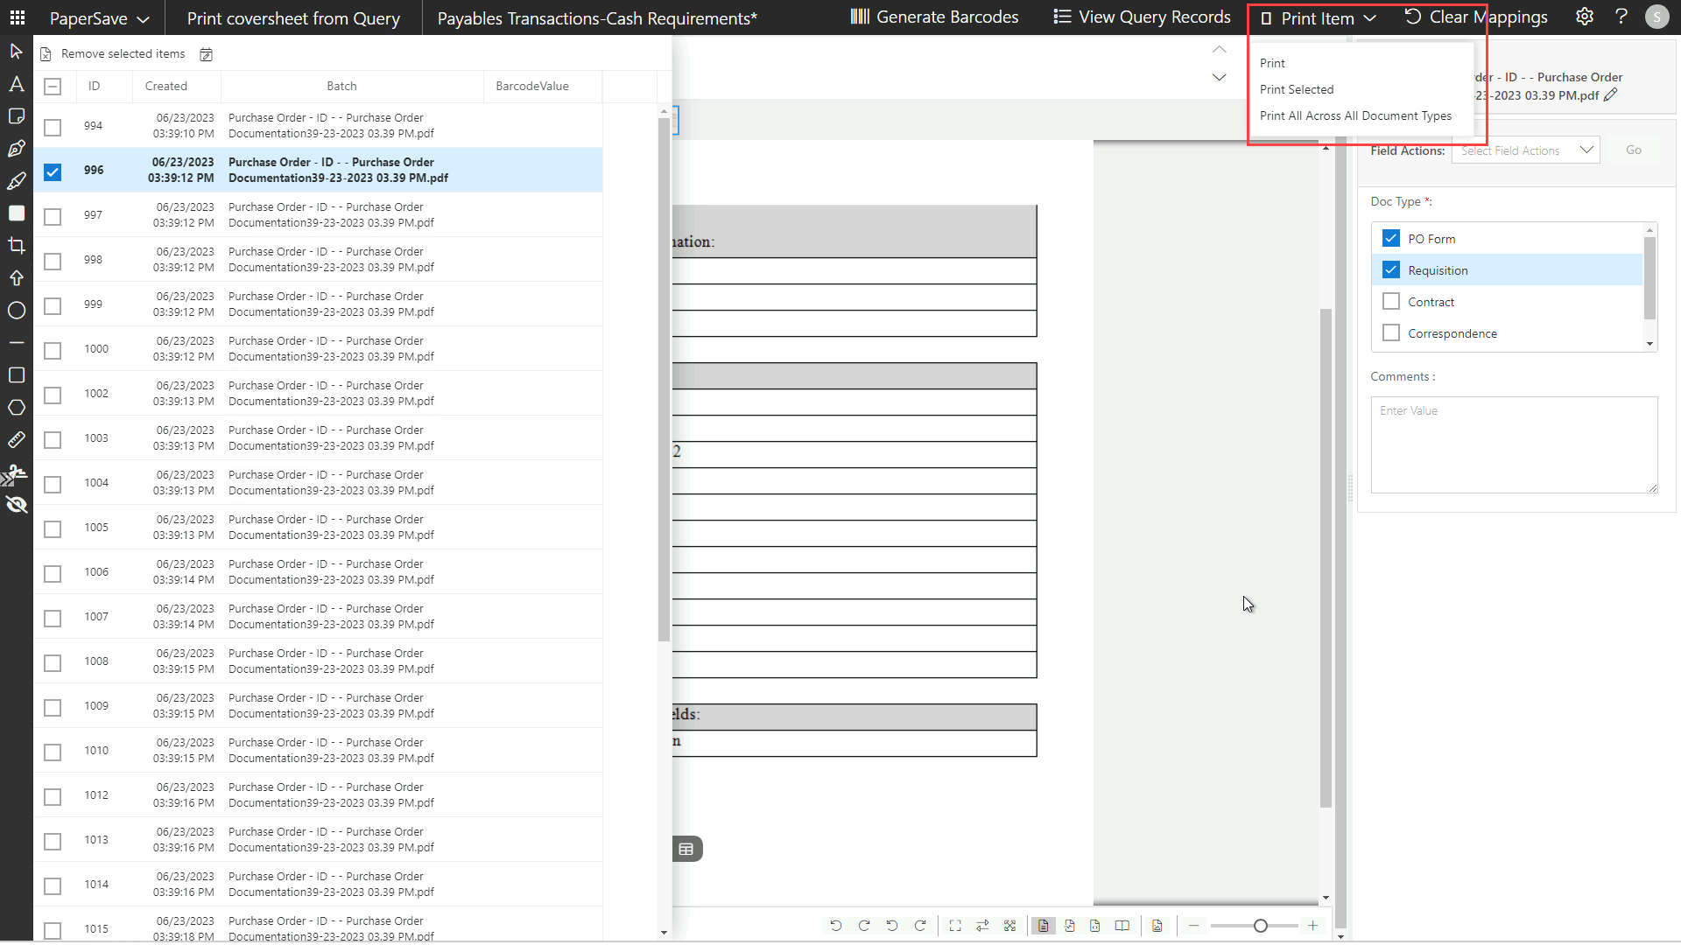Select the pen drawing tool
Image resolution: width=1681 pixels, height=945 pixels.
tap(16, 149)
